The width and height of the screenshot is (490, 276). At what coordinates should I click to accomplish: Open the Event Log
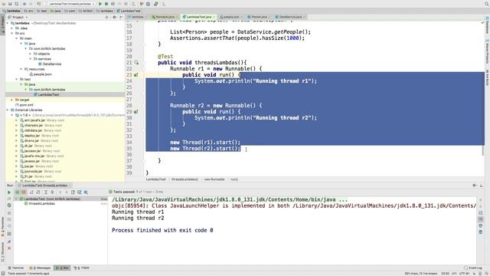click(x=473, y=268)
